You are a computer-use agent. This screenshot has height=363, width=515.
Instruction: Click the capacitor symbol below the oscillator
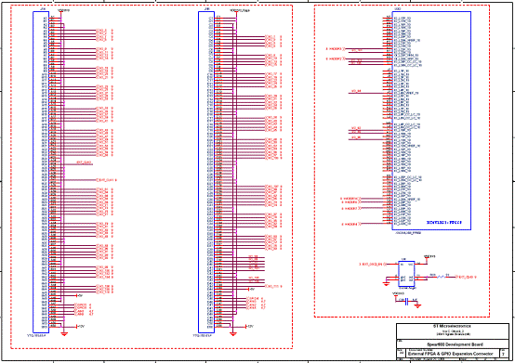406,302
